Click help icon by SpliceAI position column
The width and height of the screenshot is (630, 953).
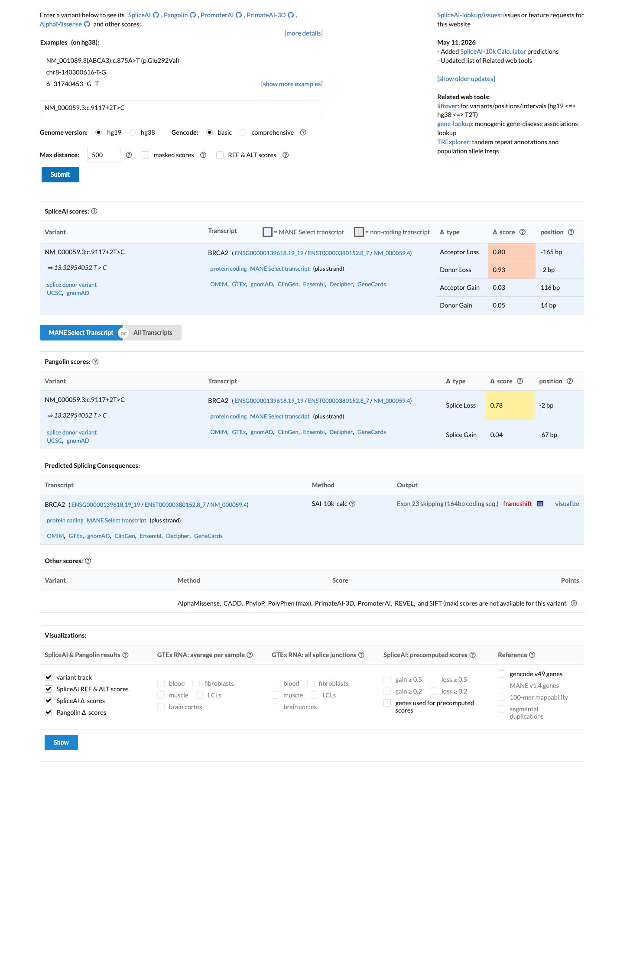point(571,232)
